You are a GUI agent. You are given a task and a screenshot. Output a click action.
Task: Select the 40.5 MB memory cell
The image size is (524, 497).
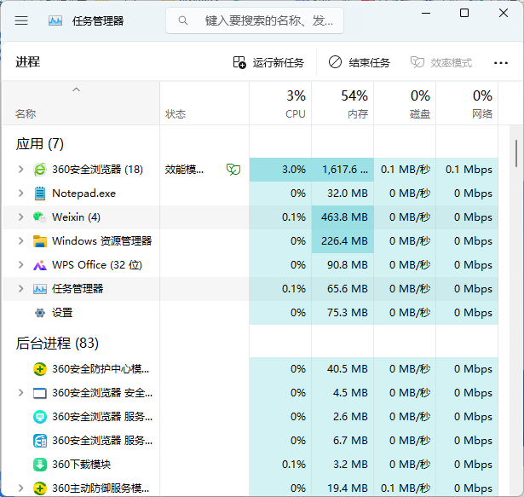tap(343, 369)
